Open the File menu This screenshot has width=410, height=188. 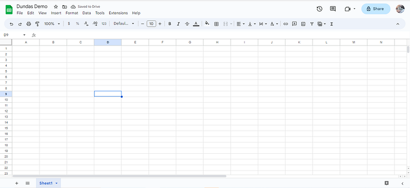tap(19, 13)
